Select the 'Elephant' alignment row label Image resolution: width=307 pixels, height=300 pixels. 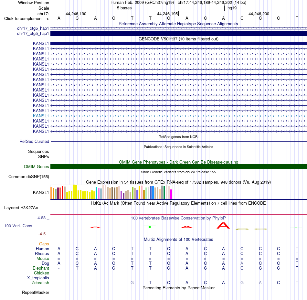coord(41,268)
